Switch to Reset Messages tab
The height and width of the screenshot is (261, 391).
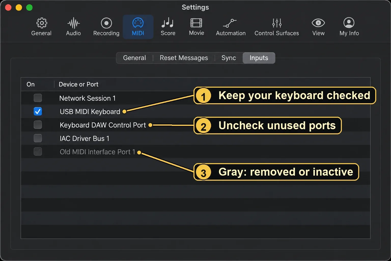(184, 58)
